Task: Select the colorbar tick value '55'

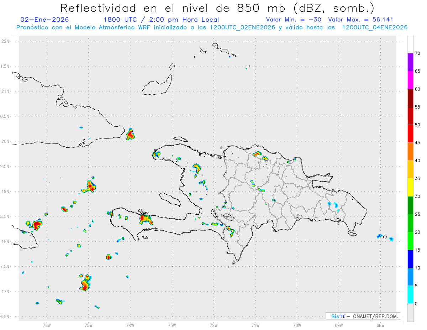Action: pyautogui.click(x=418, y=107)
